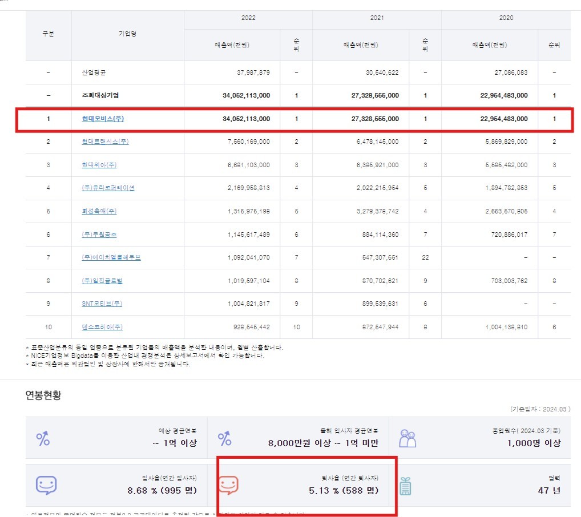This screenshot has height=517, width=581.
Task: Click 조회대상기업 row 2022 sales 34,052,113,000
Action: (246, 95)
